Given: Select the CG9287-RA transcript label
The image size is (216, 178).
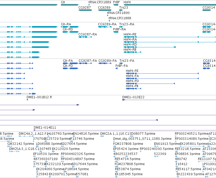Looking at the screenshot, I should 88,34.
